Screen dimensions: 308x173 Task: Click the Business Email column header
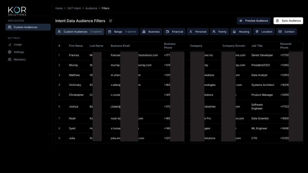coord(120,46)
